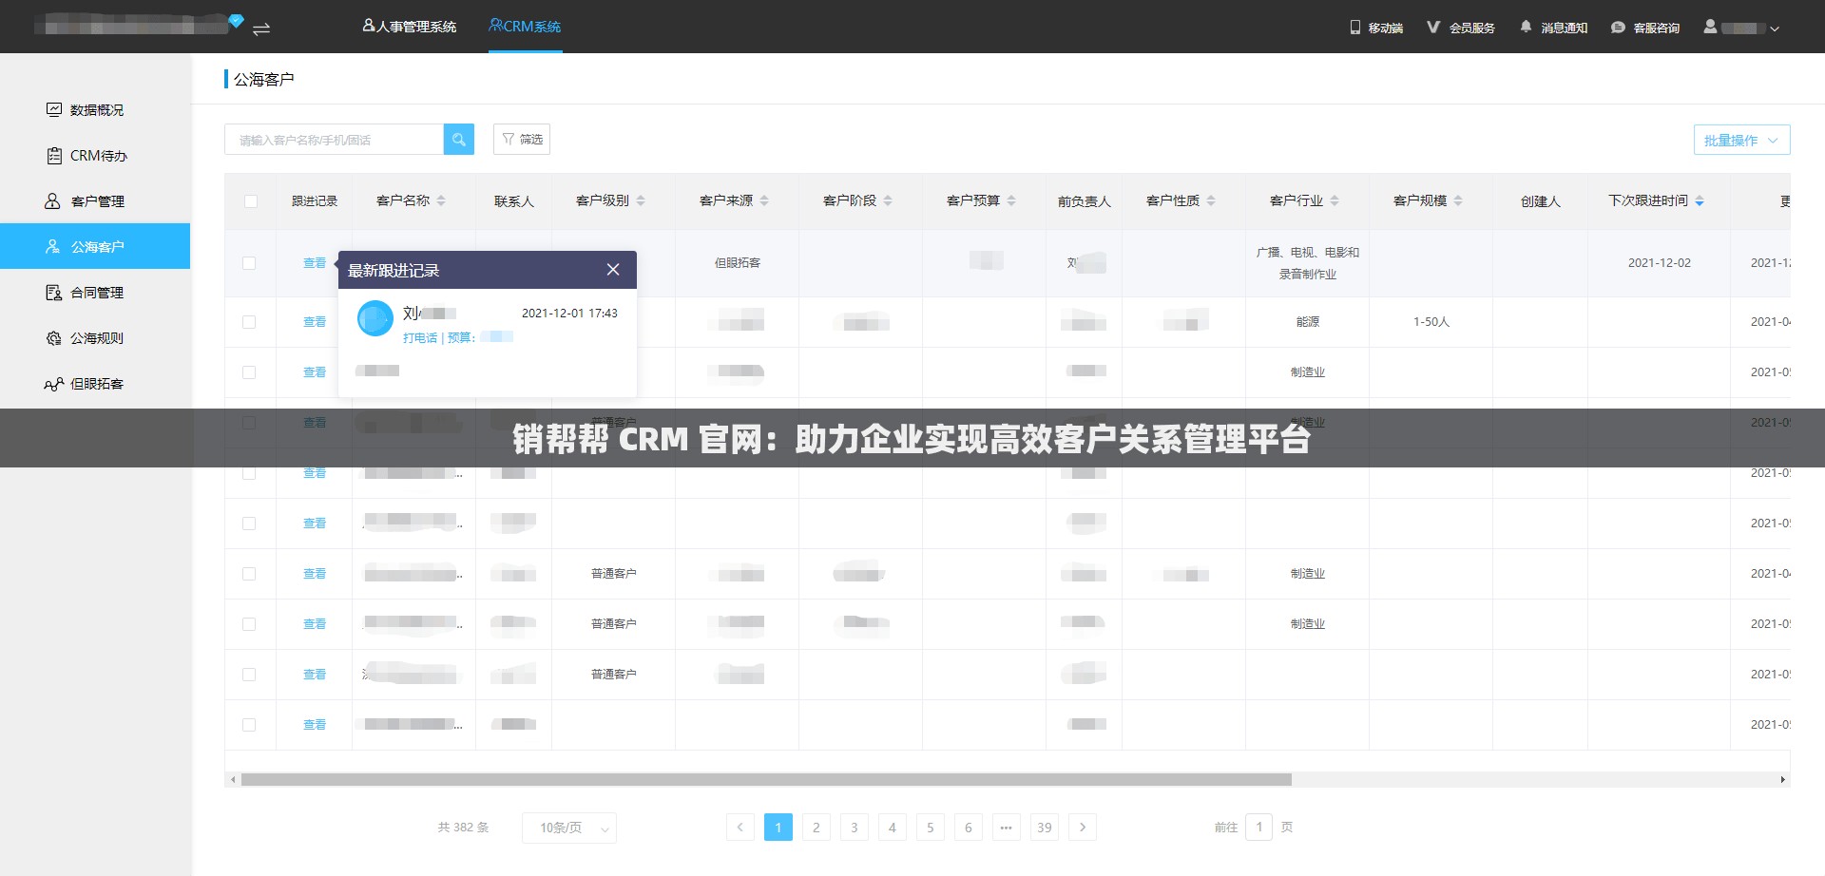Tick checkbox of the 2021-12-02 row
The image size is (1825, 876).
pos(249,263)
